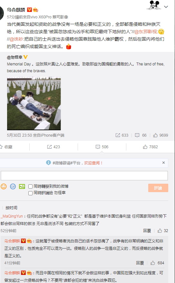This screenshot has width=175, height=283.
Task: Open @东邪影视 profile mention
Action: point(146,32)
